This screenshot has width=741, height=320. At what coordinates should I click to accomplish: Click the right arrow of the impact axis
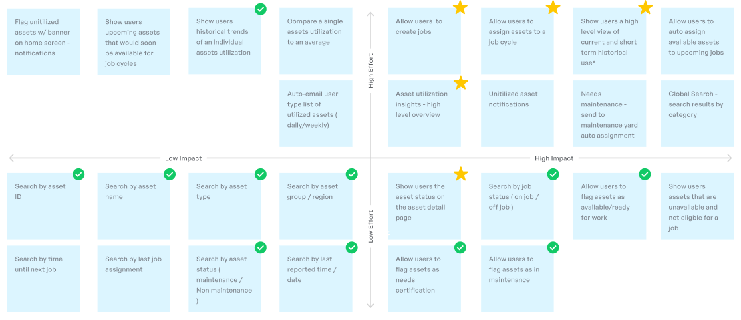click(729, 158)
